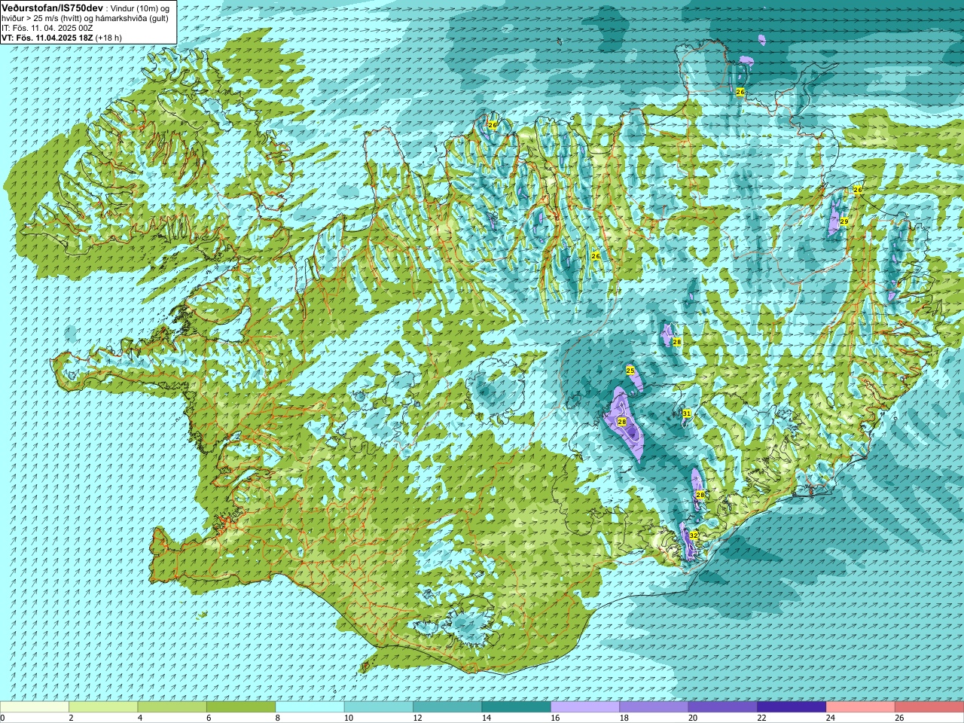This screenshot has width=964, height=723.
Task: Click the forecast offset '(+18 h)' text
Action: 108,38
